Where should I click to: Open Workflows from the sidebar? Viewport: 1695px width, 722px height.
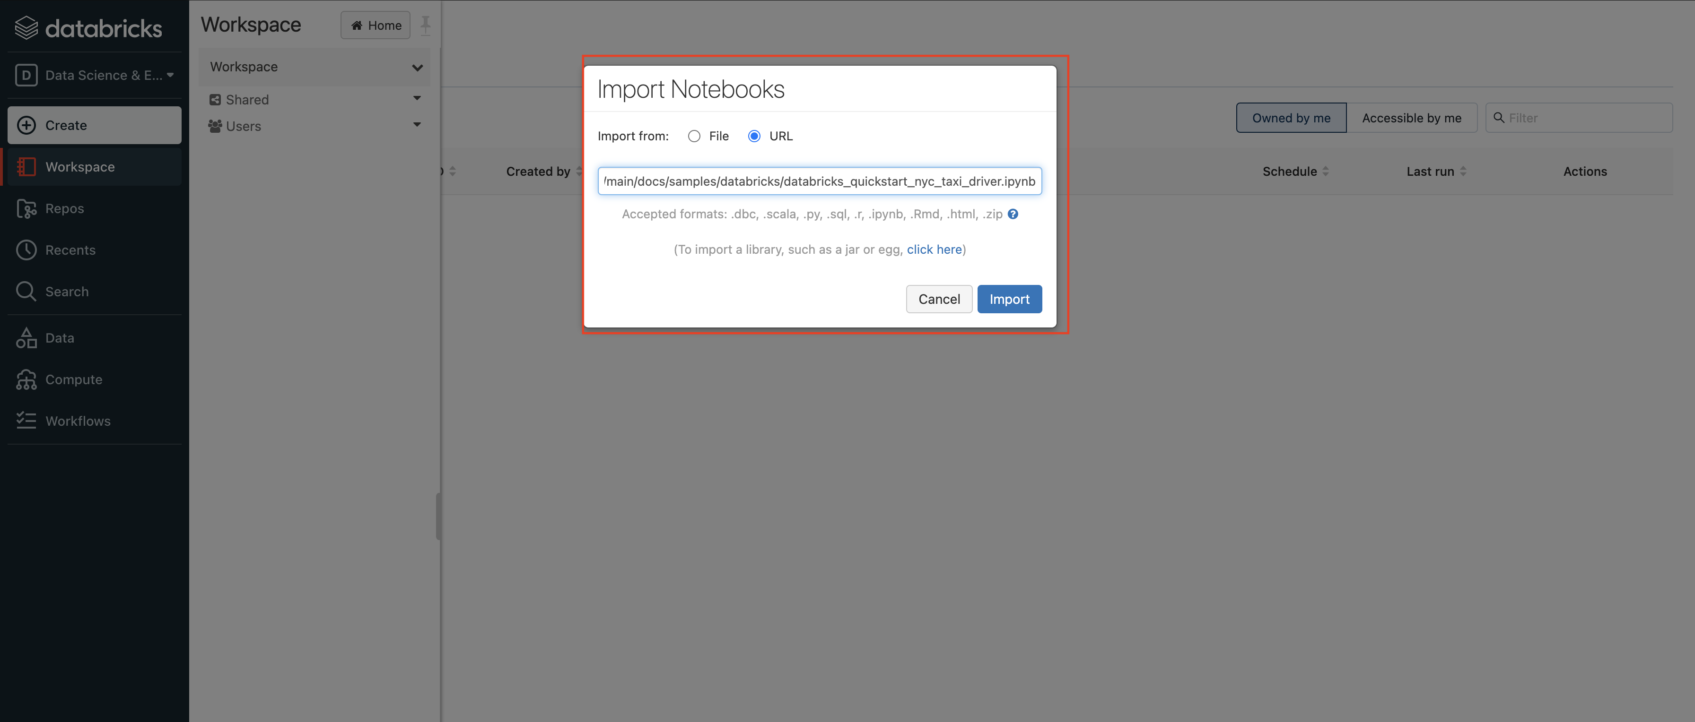pyautogui.click(x=78, y=421)
